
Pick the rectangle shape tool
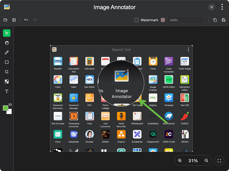(7, 62)
